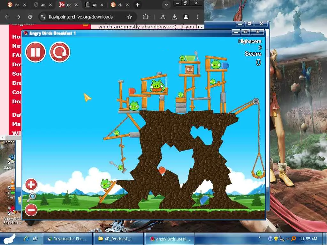327x245 pixels.
Task: Click the 'FA' link in the red sidebar
Action: (17, 55)
